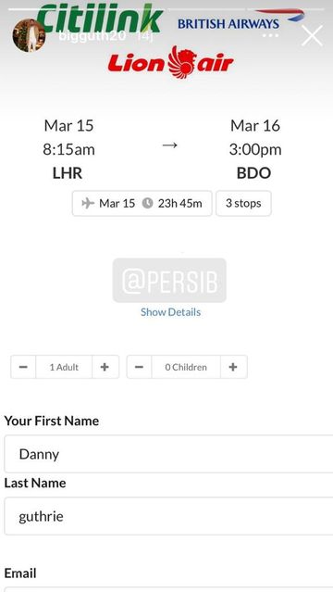Tap the British Airways logo
The image size is (333, 592).
(x=240, y=19)
